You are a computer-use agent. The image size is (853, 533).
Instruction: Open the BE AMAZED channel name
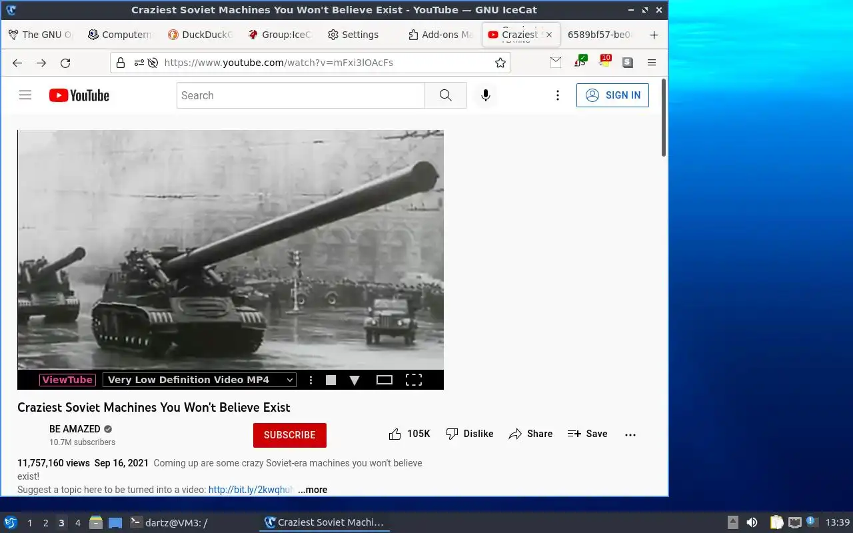pos(75,429)
